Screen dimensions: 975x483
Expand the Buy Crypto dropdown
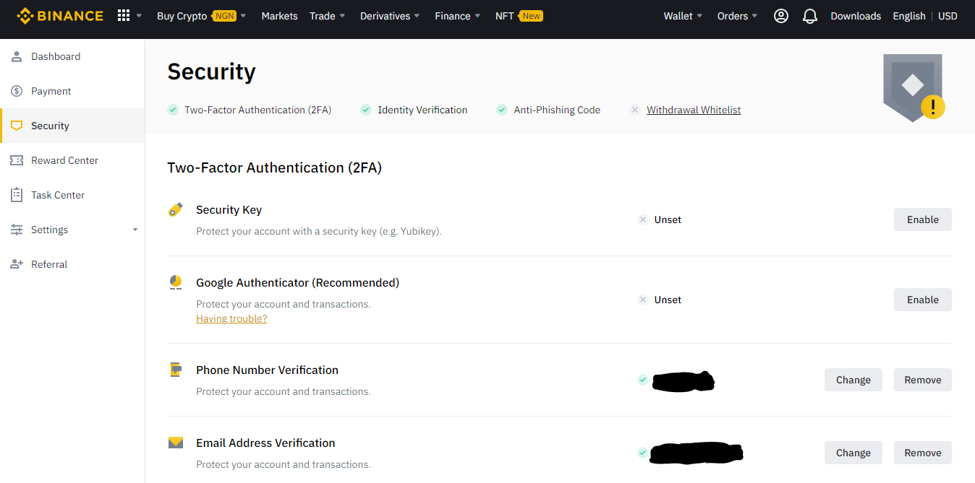201,16
